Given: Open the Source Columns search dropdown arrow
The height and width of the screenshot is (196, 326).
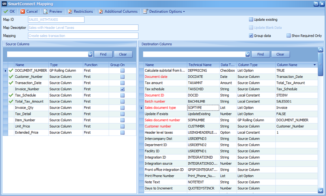Looking at the screenshot, I should pyautogui.click(x=90, y=54).
